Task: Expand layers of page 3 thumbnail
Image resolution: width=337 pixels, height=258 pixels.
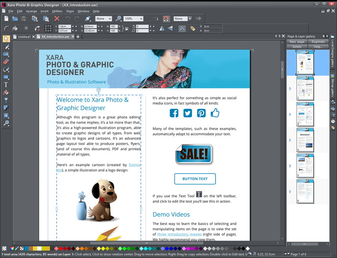Action: [290, 114]
